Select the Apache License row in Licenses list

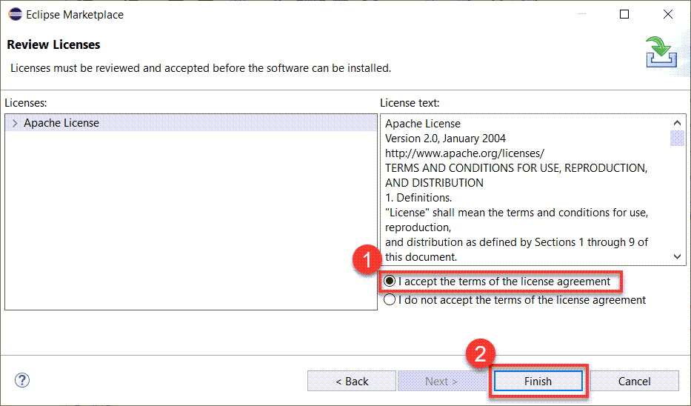click(x=191, y=123)
